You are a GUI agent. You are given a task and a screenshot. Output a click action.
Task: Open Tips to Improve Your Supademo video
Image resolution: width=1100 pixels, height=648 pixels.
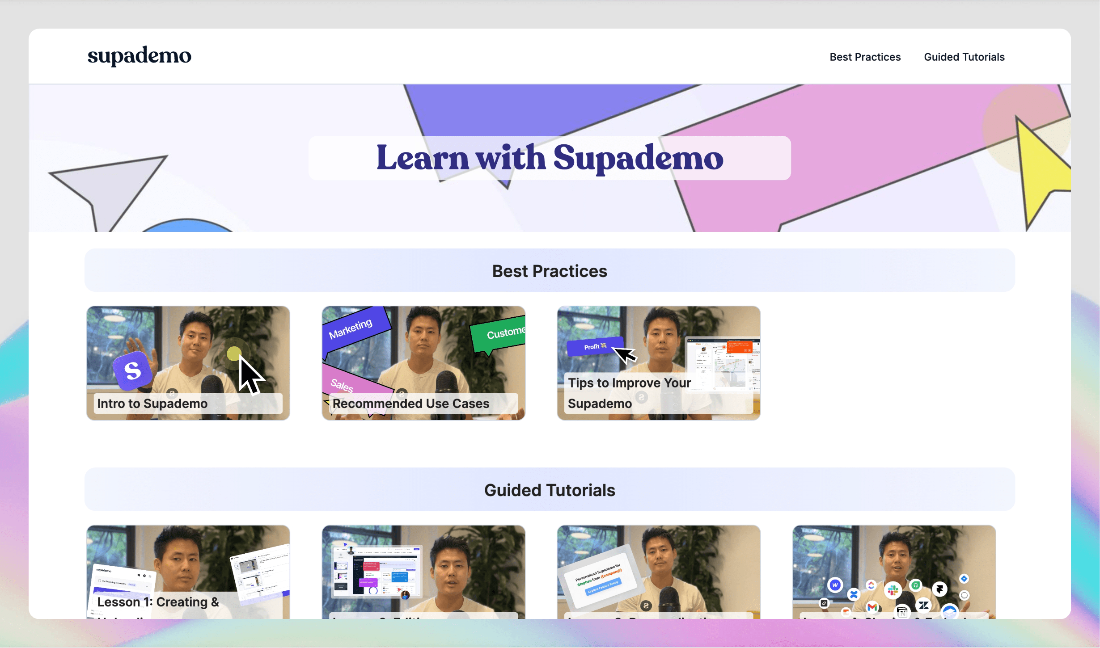coord(658,362)
